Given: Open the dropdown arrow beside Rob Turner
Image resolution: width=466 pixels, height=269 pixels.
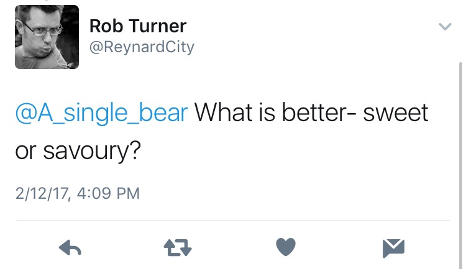Looking at the screenshot, I should click(x=445, y=27).
